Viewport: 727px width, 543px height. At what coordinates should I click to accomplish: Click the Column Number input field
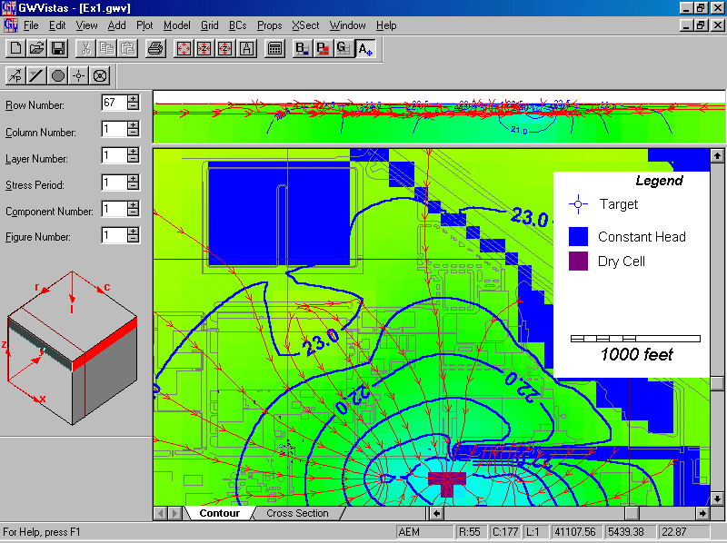(115, 129)
